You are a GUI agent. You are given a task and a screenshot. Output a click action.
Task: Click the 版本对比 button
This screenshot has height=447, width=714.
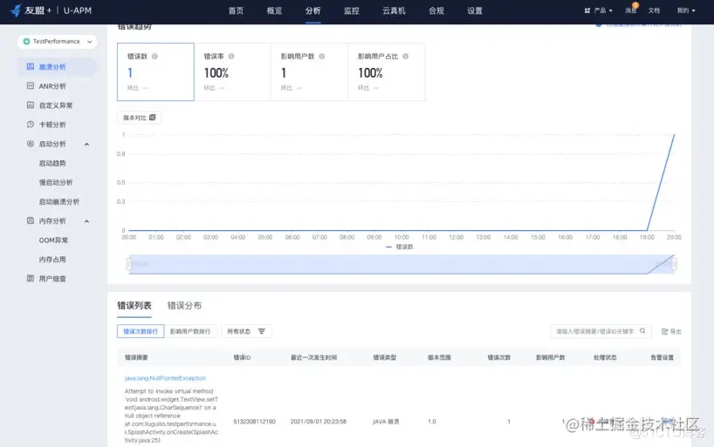pos(140,118)
